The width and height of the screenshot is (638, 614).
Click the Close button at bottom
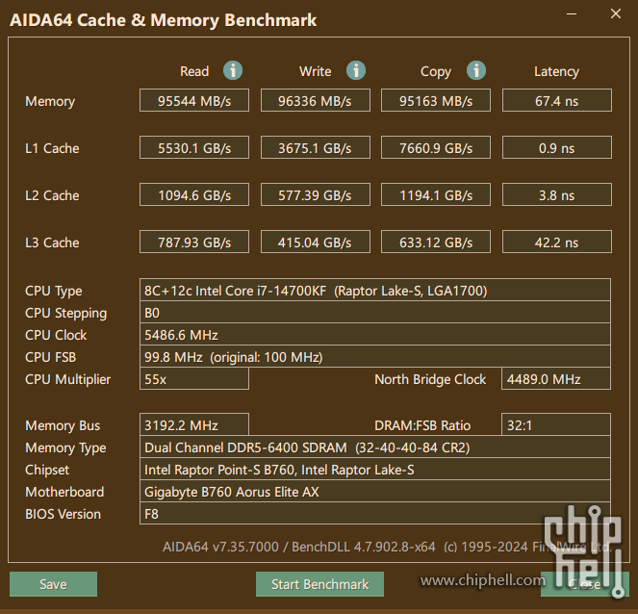(x=585, y=584)
